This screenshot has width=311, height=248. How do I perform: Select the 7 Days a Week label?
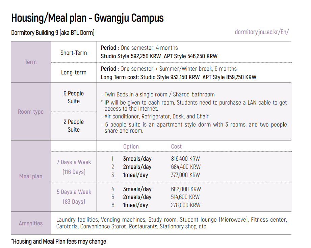[x=74, y=162]
